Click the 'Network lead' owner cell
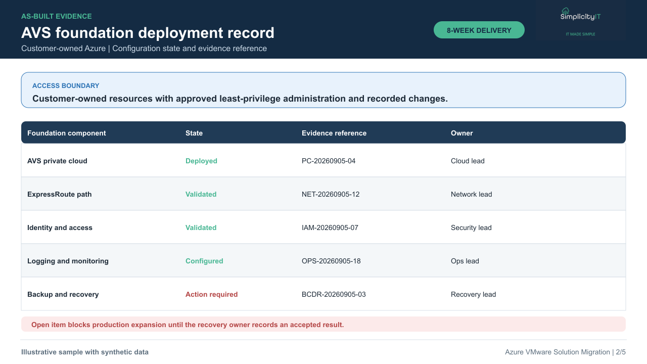Image resolution: width=647 pixels, height=364 pixels. coord(472,194)
